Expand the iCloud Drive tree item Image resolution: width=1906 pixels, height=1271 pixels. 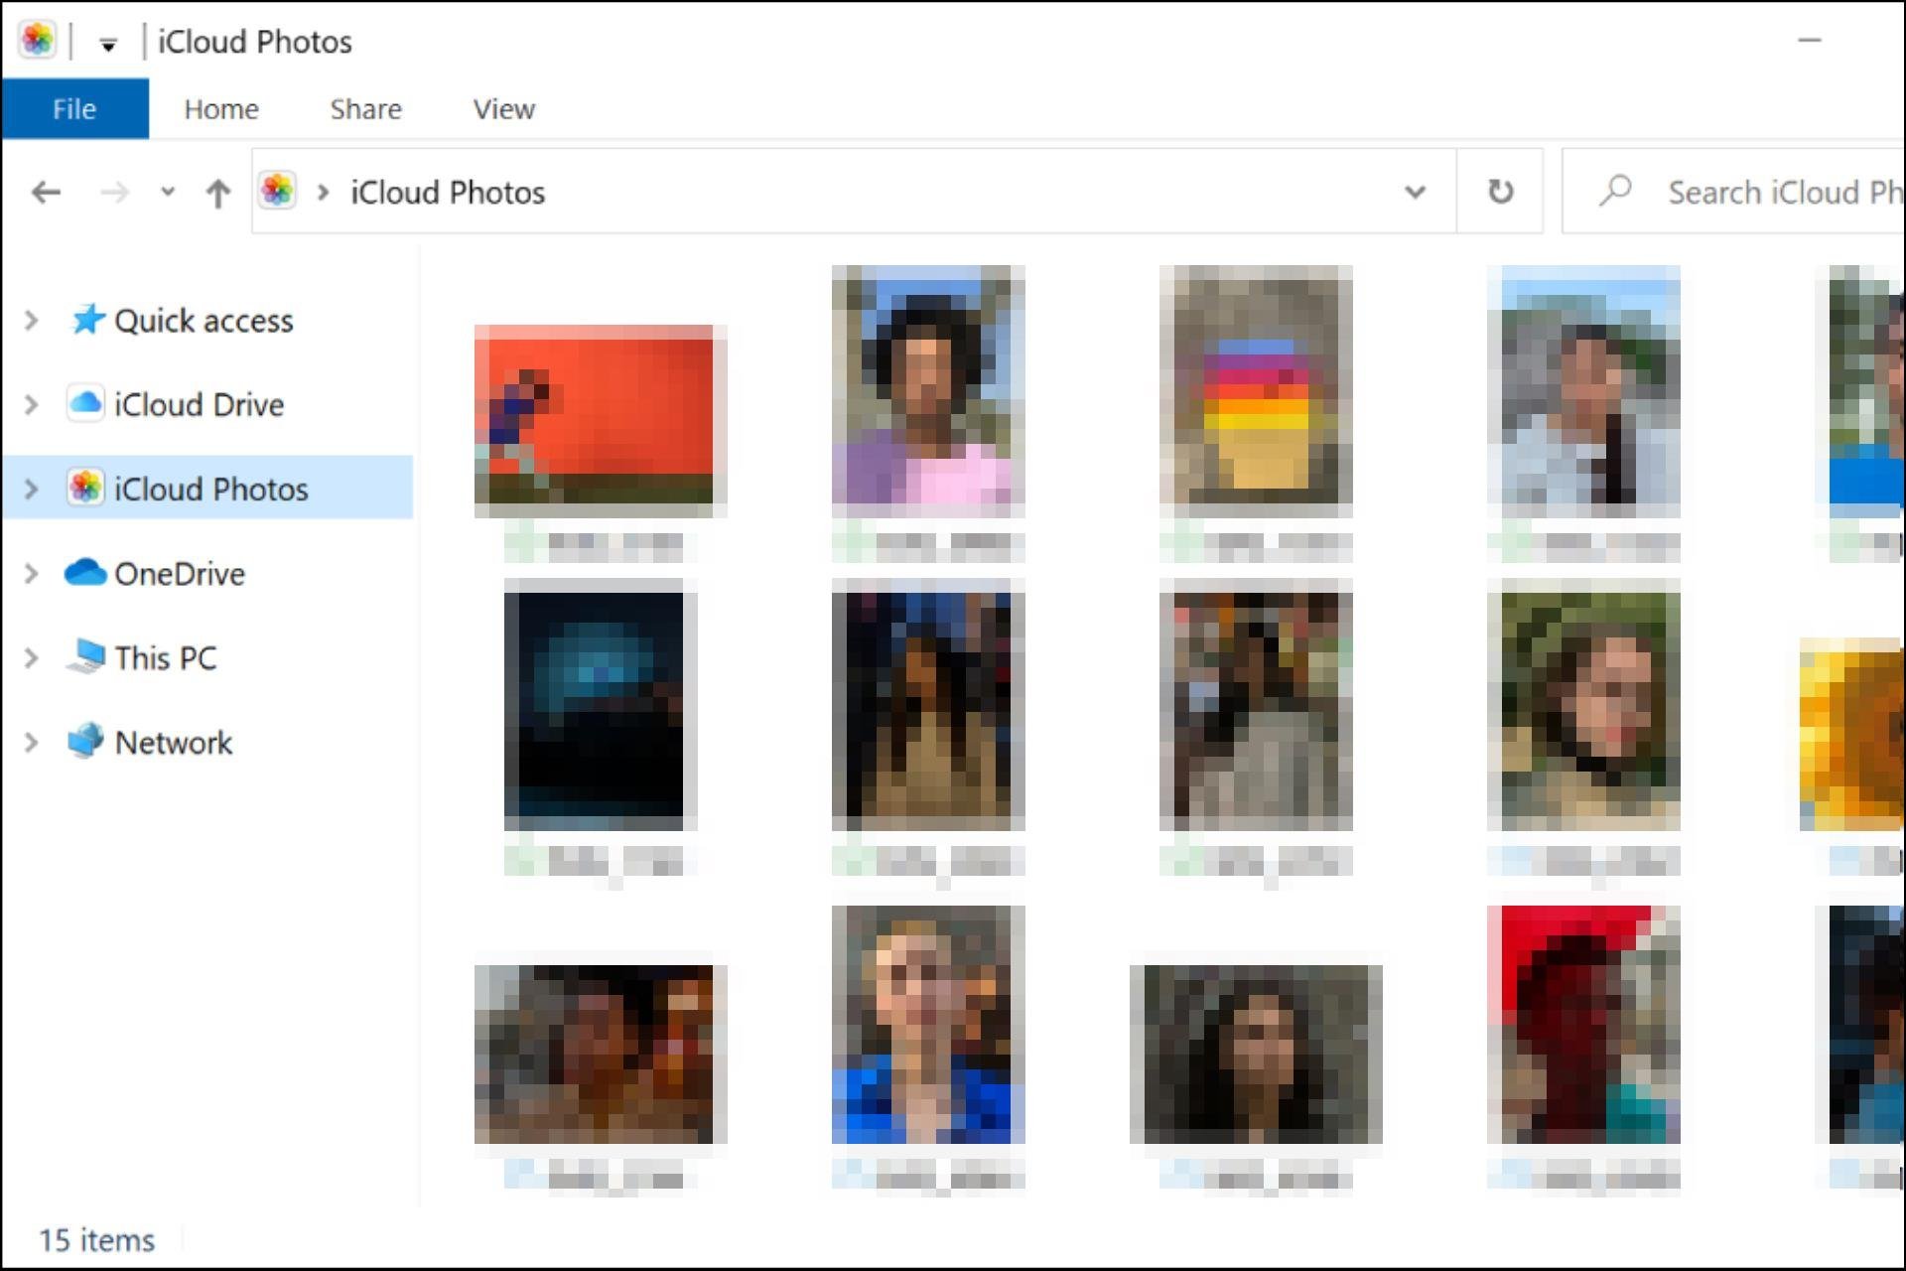[x=31, y=403]
